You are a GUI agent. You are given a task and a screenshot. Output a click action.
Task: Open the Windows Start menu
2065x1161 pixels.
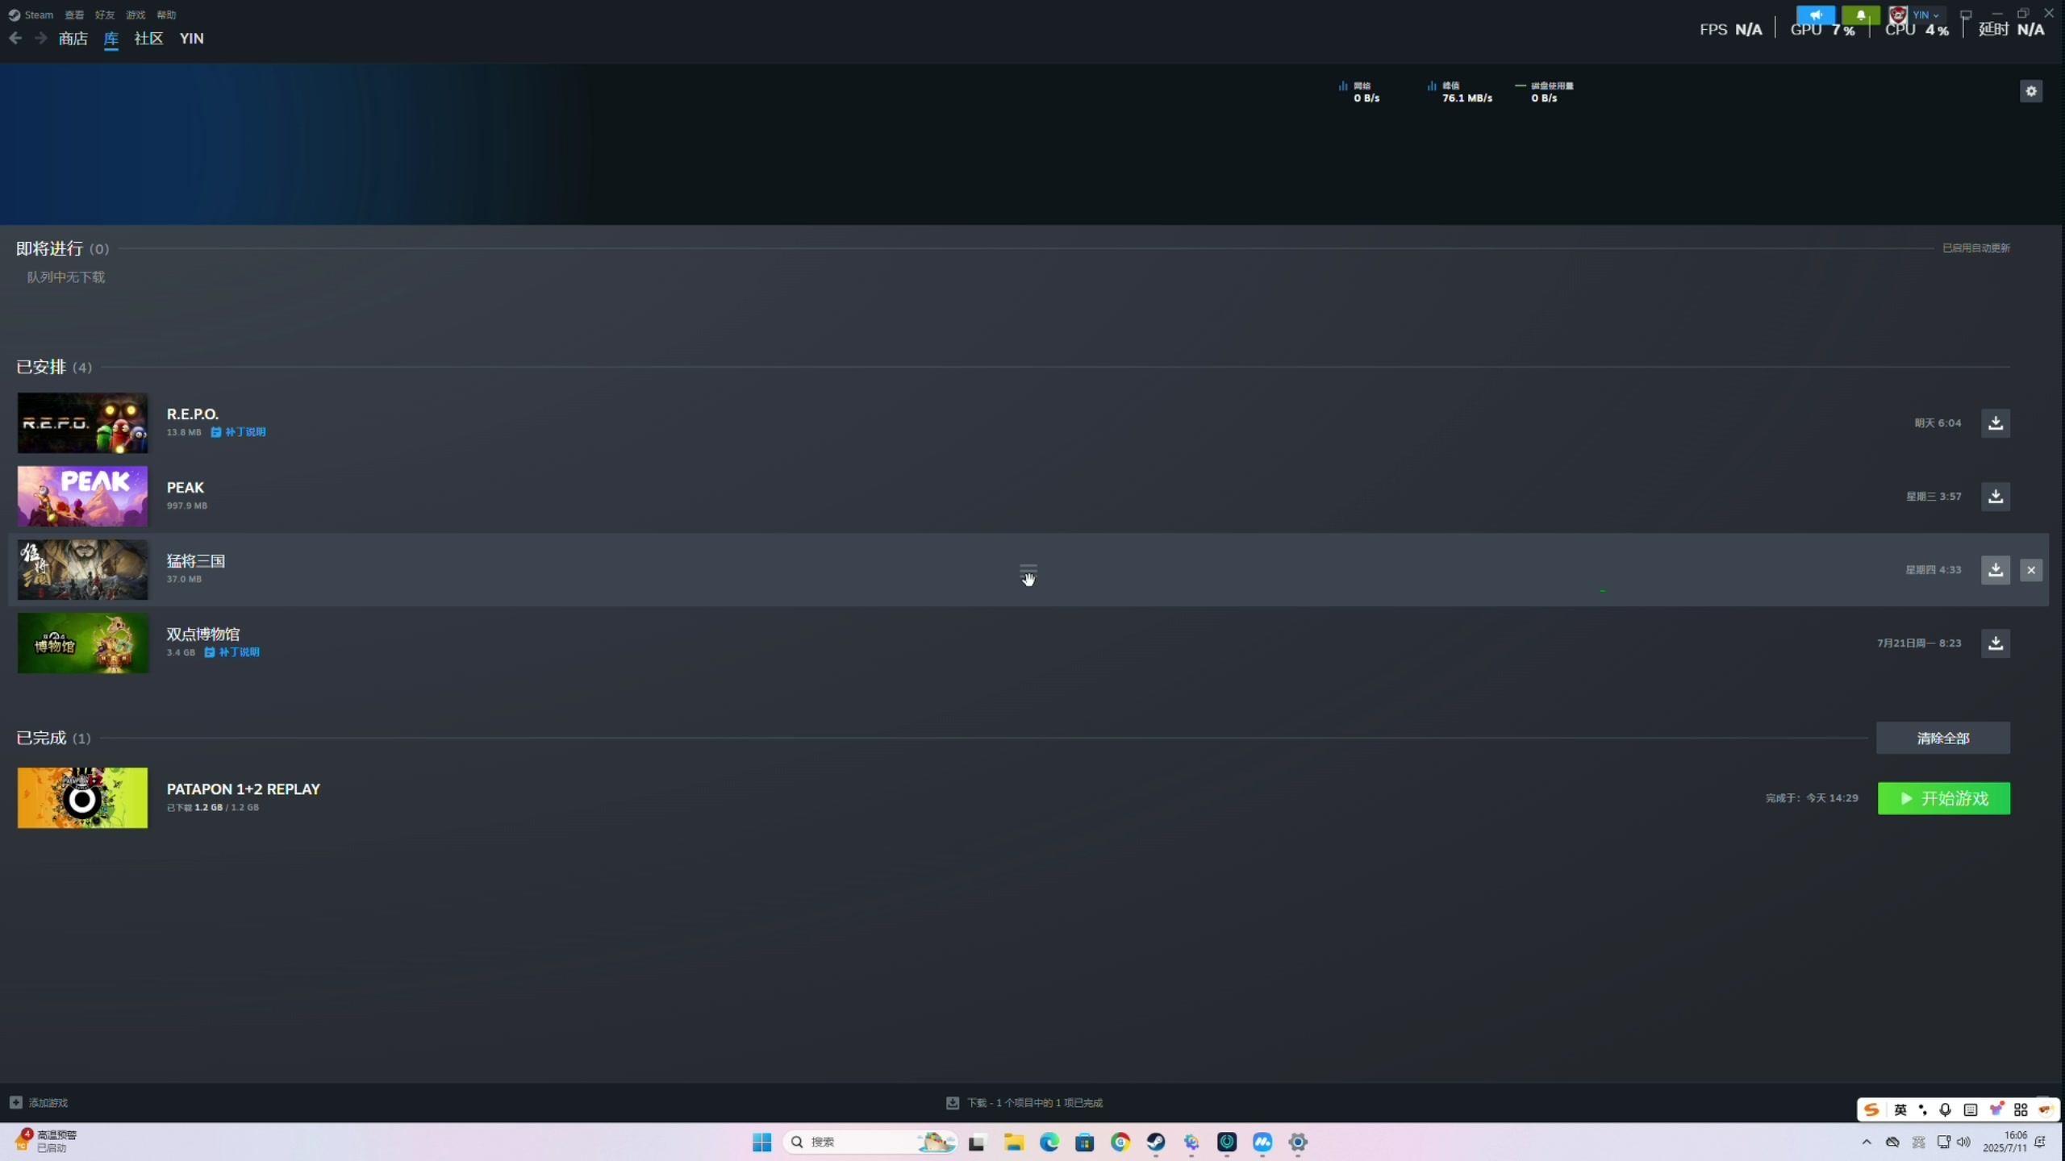pos(762,1142)
